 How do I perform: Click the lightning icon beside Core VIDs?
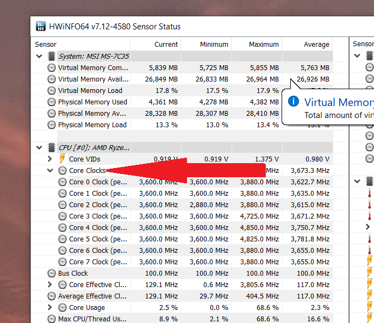coord(63,159)
